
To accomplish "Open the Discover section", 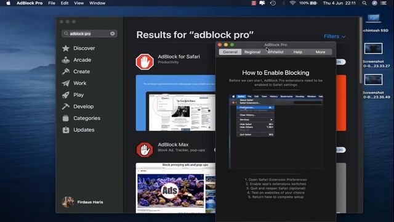I will tap(78, 48).
